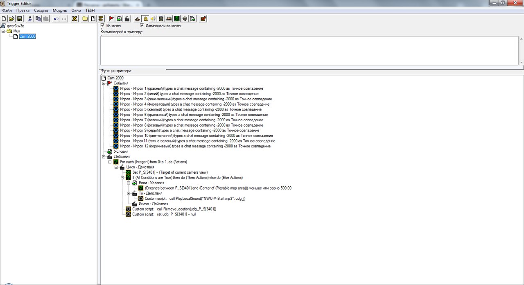Select the Игрок 9 (серый) chat event
The height and width of the screenshot is (285, 524).
(x=190, y=130)
